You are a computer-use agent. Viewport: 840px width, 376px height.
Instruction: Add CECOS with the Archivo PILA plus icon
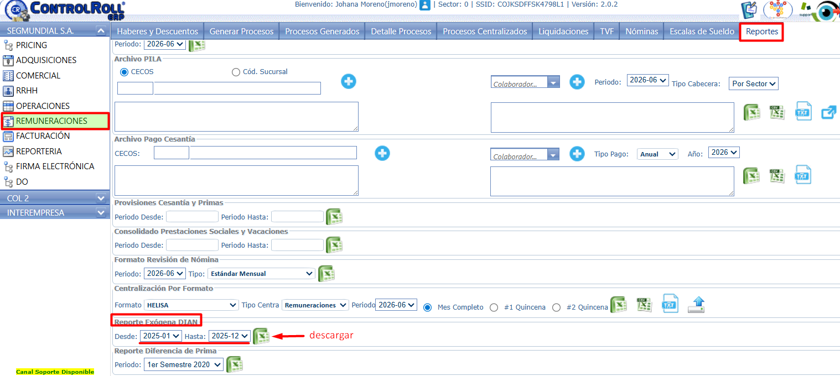point(348,81)
